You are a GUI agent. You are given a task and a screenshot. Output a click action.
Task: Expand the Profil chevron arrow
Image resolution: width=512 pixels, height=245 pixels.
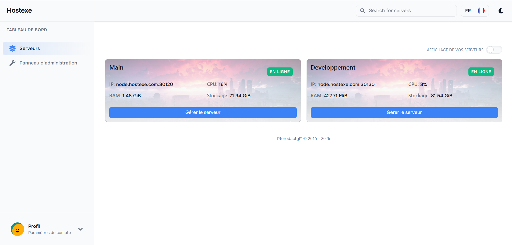tap(80, 229)
